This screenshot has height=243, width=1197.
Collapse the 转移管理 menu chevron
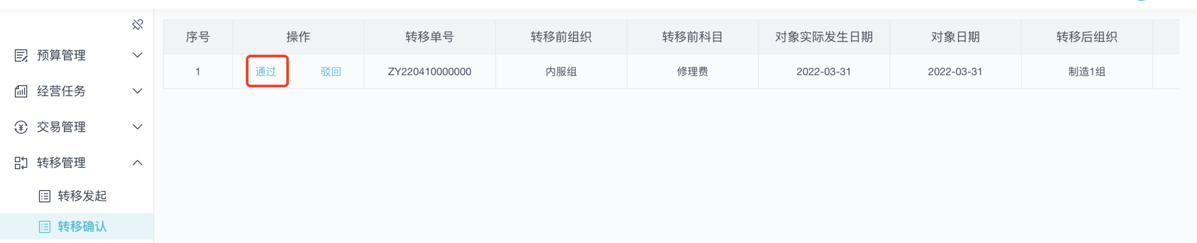click(x=137, y=163)
